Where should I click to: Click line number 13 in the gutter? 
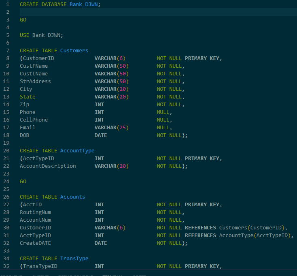(x=6, y=97)
